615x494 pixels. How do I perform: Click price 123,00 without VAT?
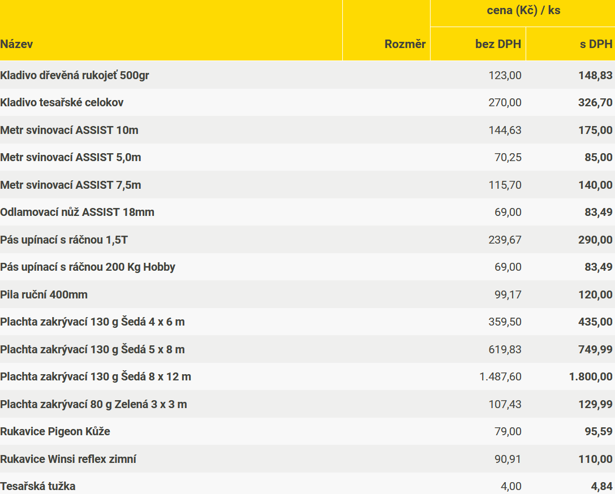[505, 75]
